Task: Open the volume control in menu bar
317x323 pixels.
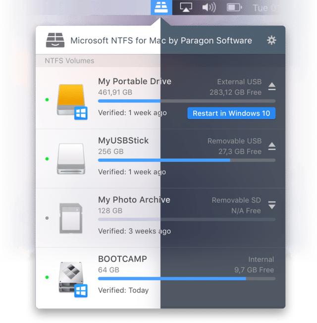Action: (209, 7)
